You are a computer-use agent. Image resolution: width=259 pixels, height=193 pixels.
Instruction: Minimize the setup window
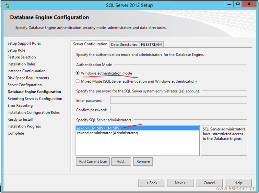click(229, 4)
